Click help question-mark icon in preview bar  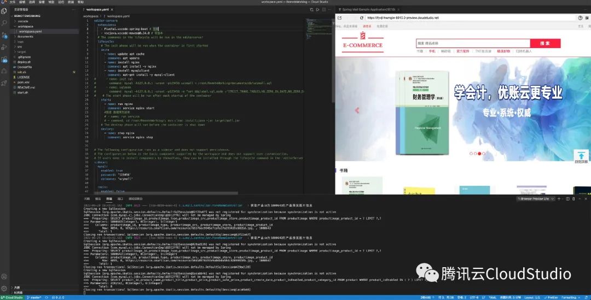[x=581, y=17]
